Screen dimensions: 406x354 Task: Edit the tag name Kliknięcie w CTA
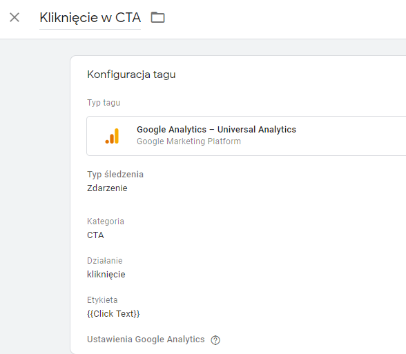tap(90, 18)
